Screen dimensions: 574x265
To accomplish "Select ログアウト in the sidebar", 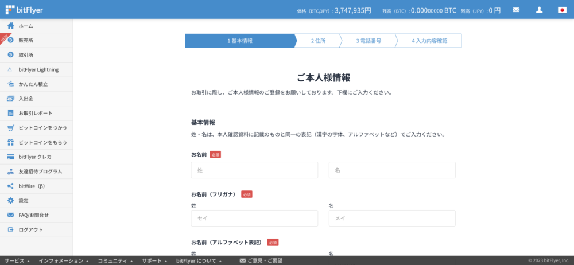I will [x=30, y=229].
